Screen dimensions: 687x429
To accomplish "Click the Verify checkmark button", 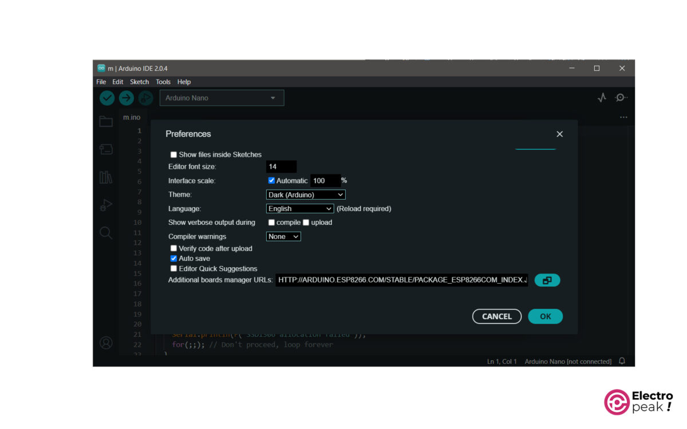I will click(x=107, y=98).
